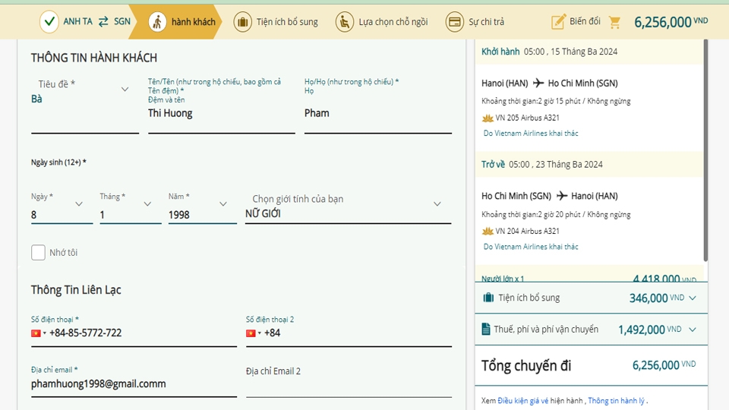Click the swap arrows icon between ANH TA and SGN
The image size is (729, 410).
(103, 21)
